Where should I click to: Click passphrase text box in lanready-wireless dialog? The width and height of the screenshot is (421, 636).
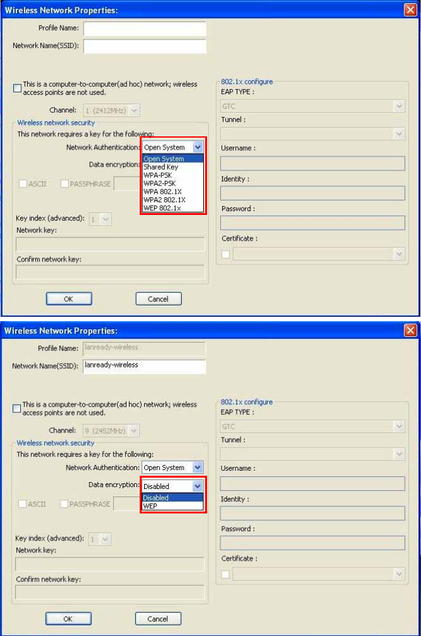(x=126, y=504)
